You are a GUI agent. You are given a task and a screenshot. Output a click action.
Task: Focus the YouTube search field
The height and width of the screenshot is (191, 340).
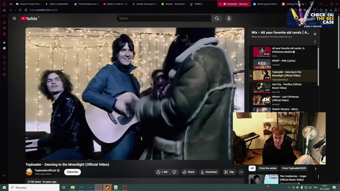pyautogui.click(x=164, y=18)
